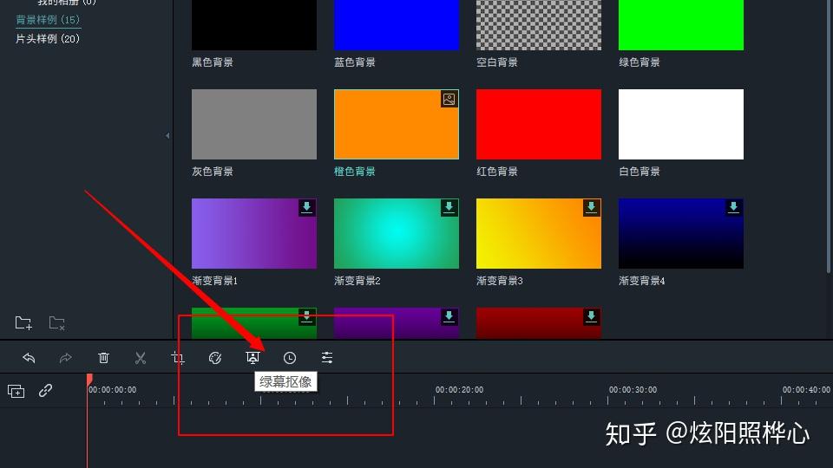Select 片头样例 (20) category
Image resolution: width=833 pixels, height=468 pixels.
click(x=48, y=39)
